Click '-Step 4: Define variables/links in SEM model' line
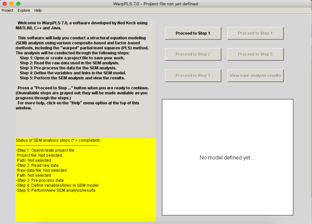312x224 pixels. [57, 185]
